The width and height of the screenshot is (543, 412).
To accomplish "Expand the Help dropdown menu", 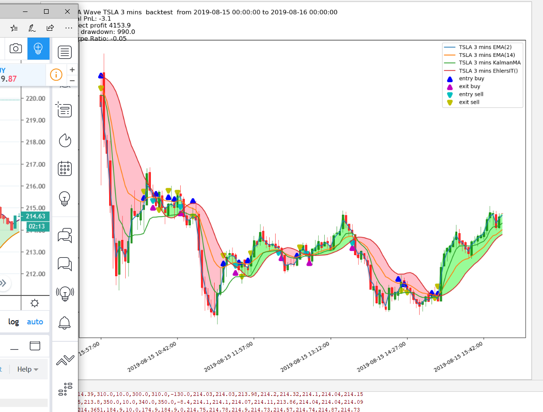I will click(x=28, y=369).
